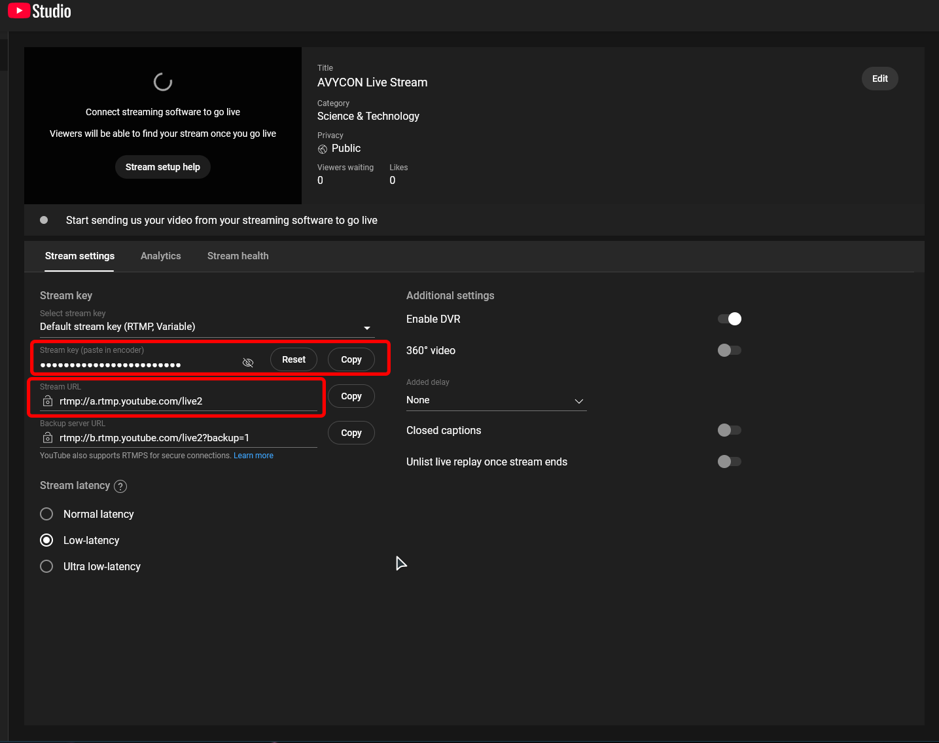Click the Additional settings heading
This screenshot has height=743, width=939.
point(450,296)
